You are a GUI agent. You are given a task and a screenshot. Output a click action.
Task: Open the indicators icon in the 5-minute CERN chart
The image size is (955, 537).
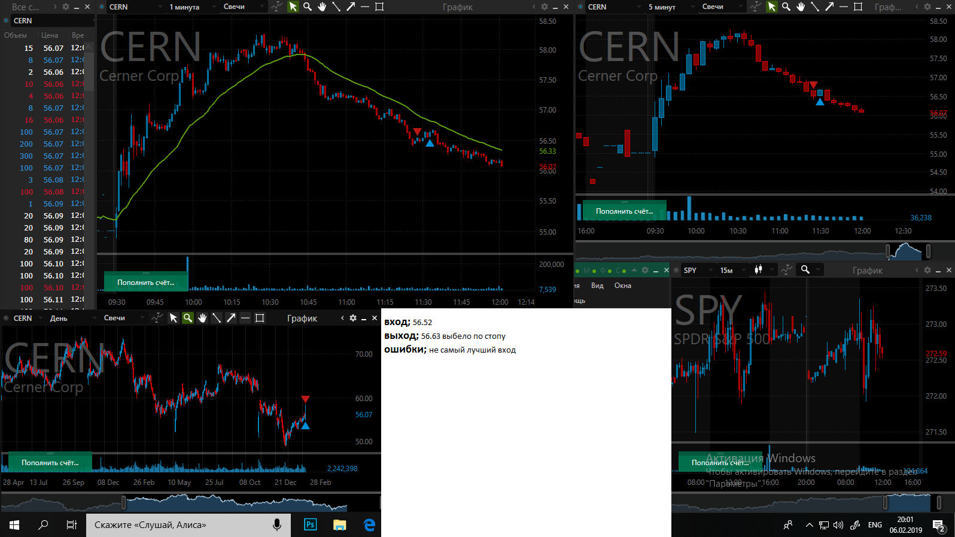tap(756, 7)
